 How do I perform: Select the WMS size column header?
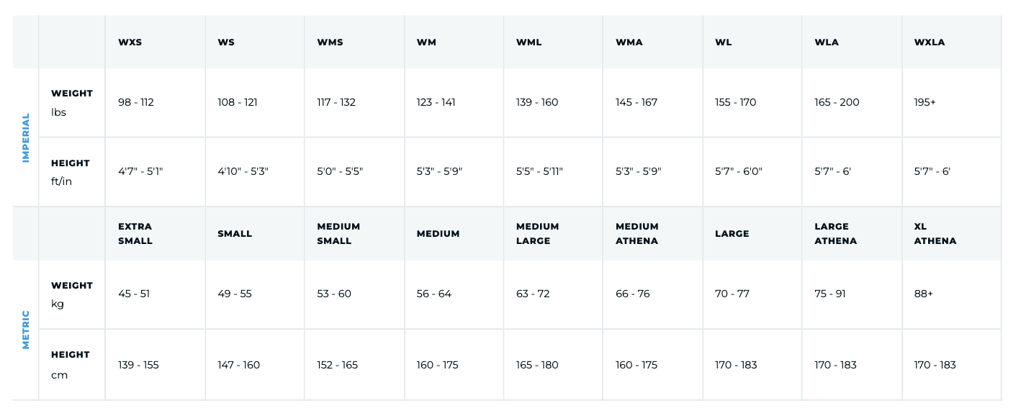[330, 42]
